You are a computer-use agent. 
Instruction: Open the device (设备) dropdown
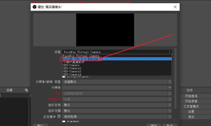point(117,52)
